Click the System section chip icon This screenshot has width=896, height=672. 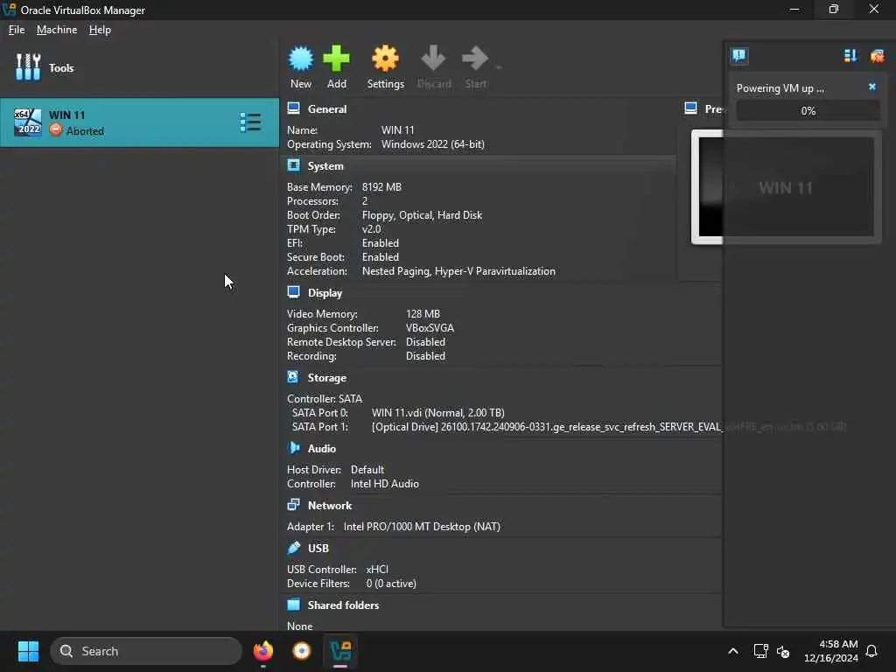point(294,165)
